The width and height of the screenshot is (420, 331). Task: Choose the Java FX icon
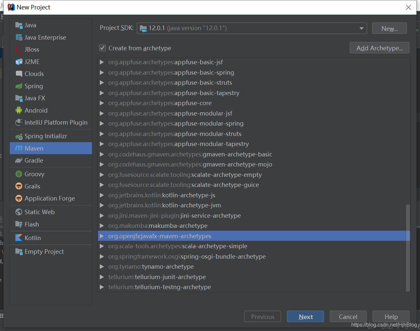point(19,98)
